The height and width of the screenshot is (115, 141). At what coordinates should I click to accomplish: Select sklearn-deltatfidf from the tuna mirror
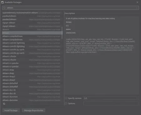coord(32,87)
